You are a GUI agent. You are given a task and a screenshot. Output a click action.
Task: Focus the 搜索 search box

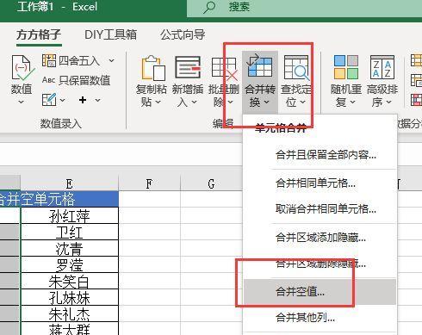[304, 9]
